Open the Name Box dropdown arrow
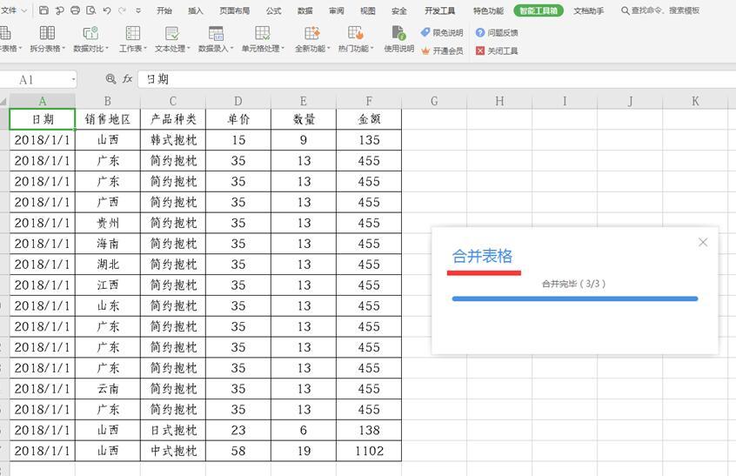736x476 pixels. [x=73, y=80]
